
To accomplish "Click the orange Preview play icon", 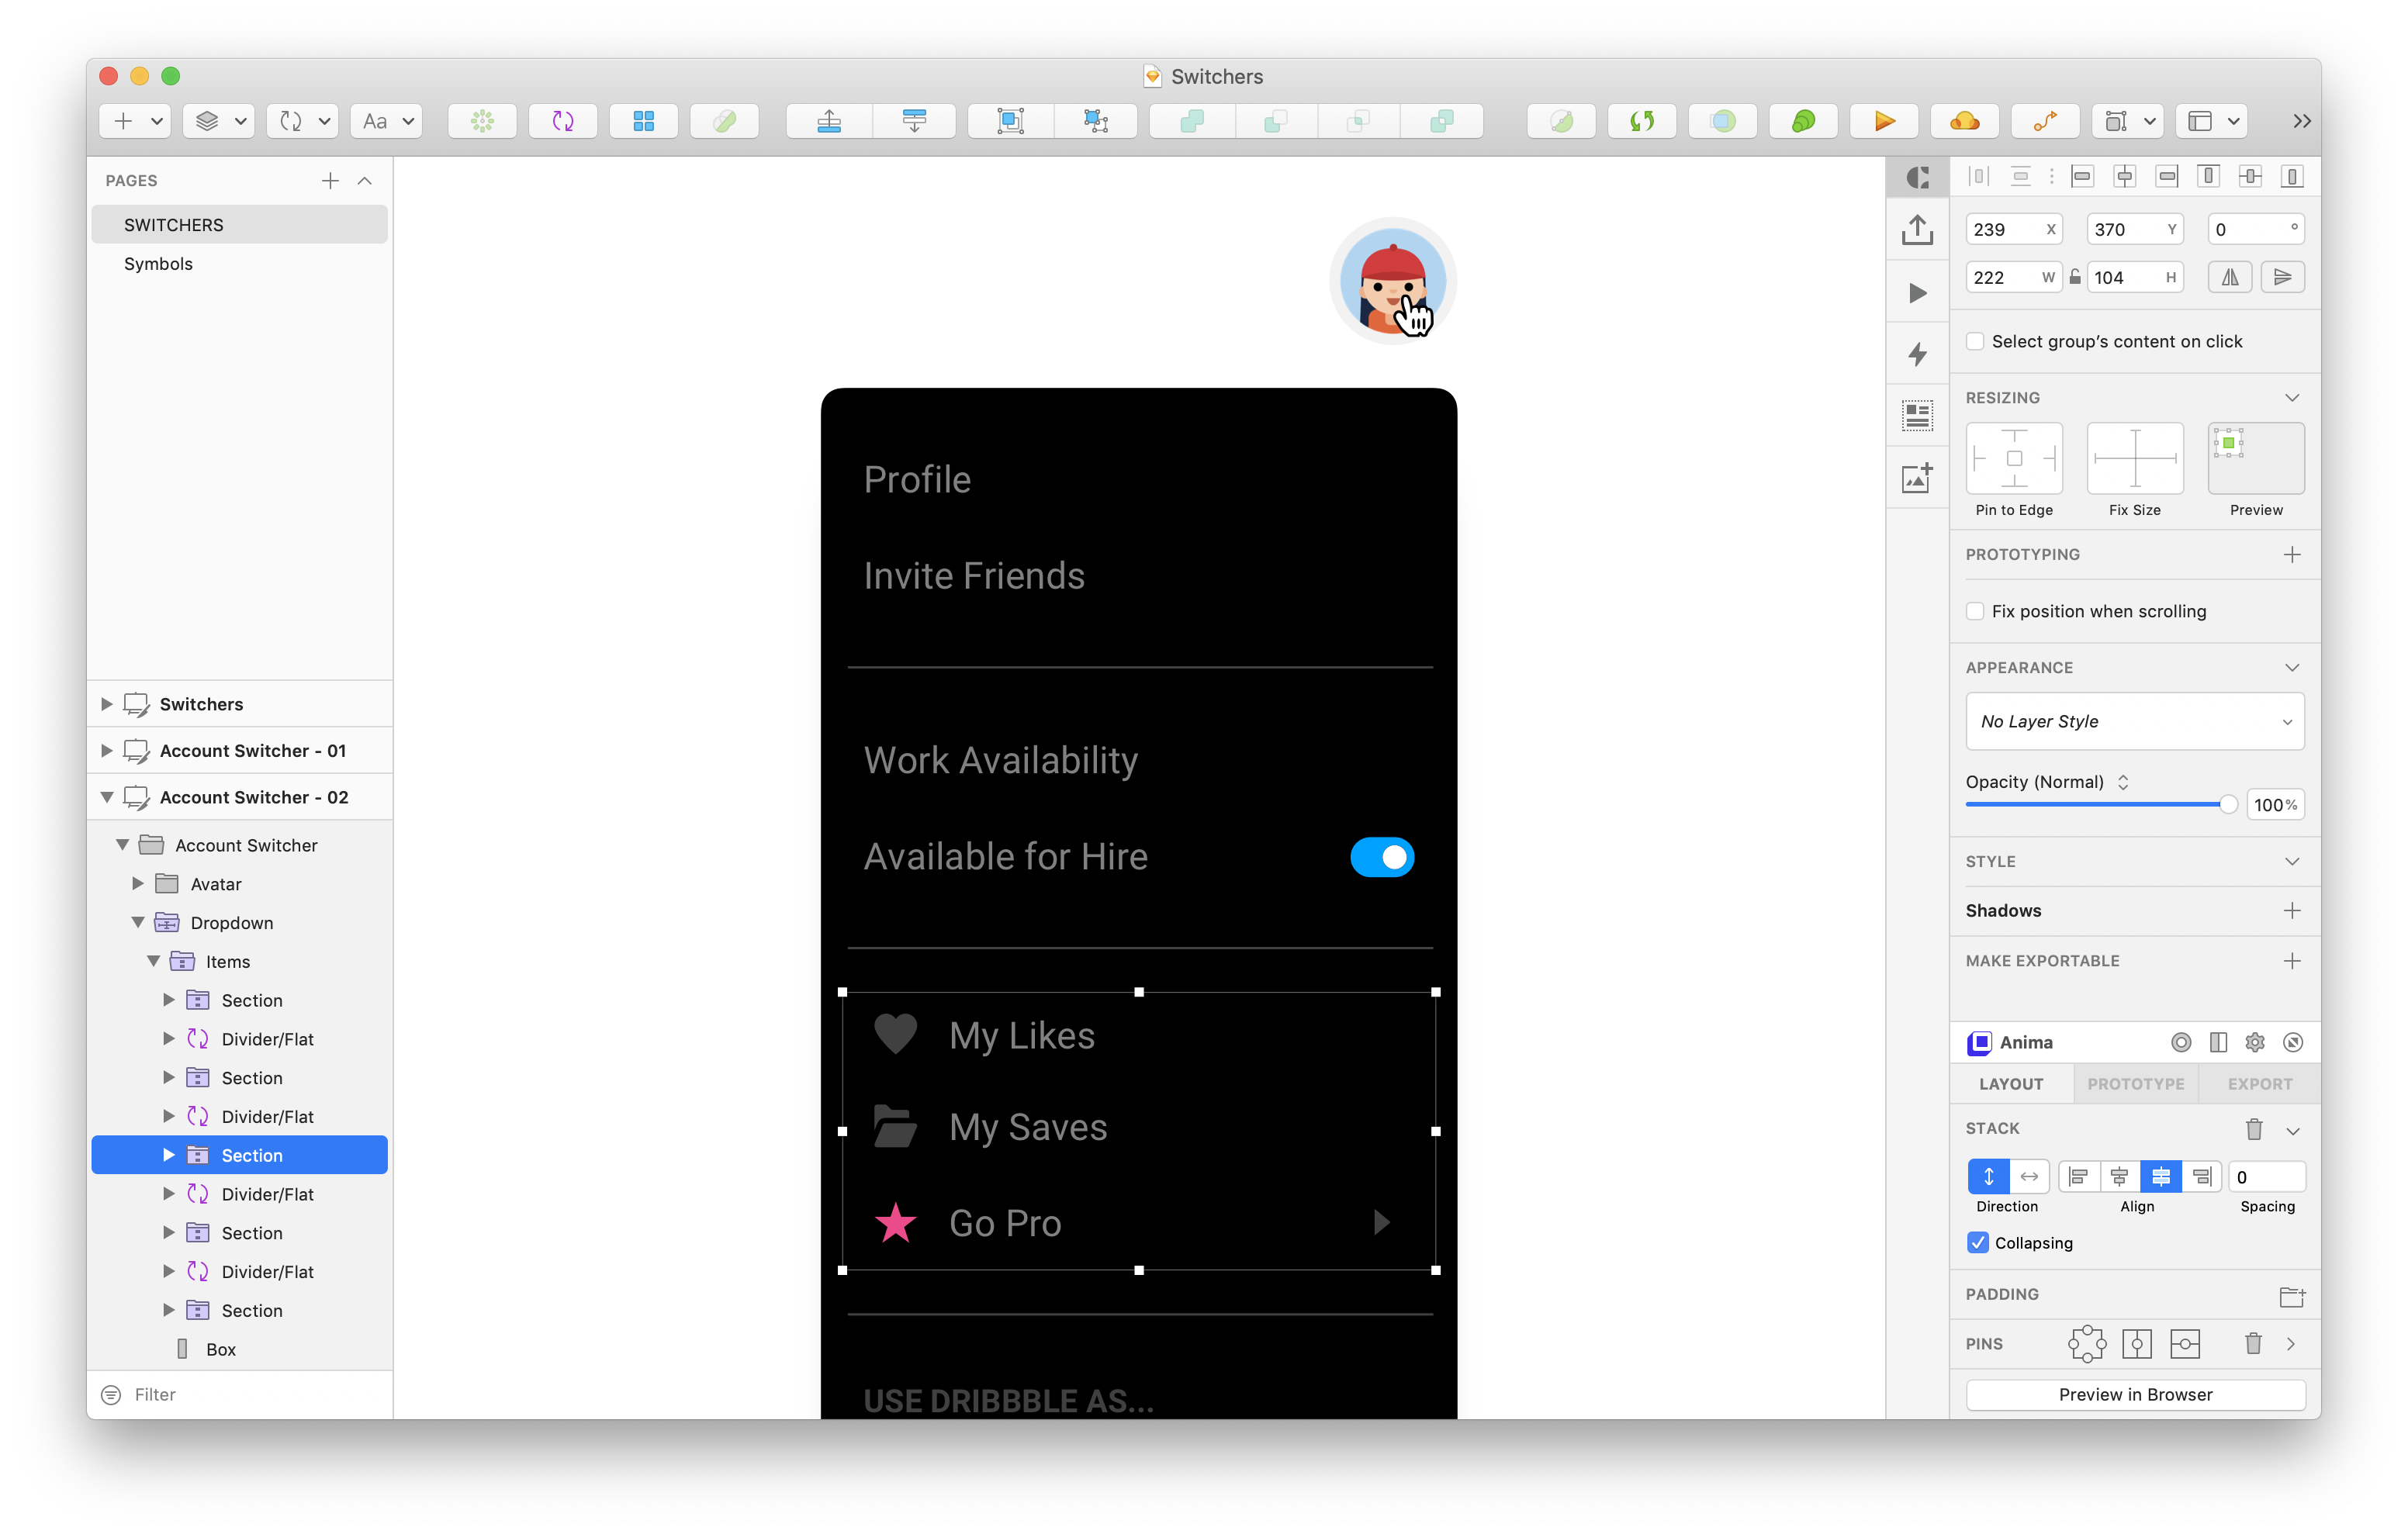I will pos(1884,121).
